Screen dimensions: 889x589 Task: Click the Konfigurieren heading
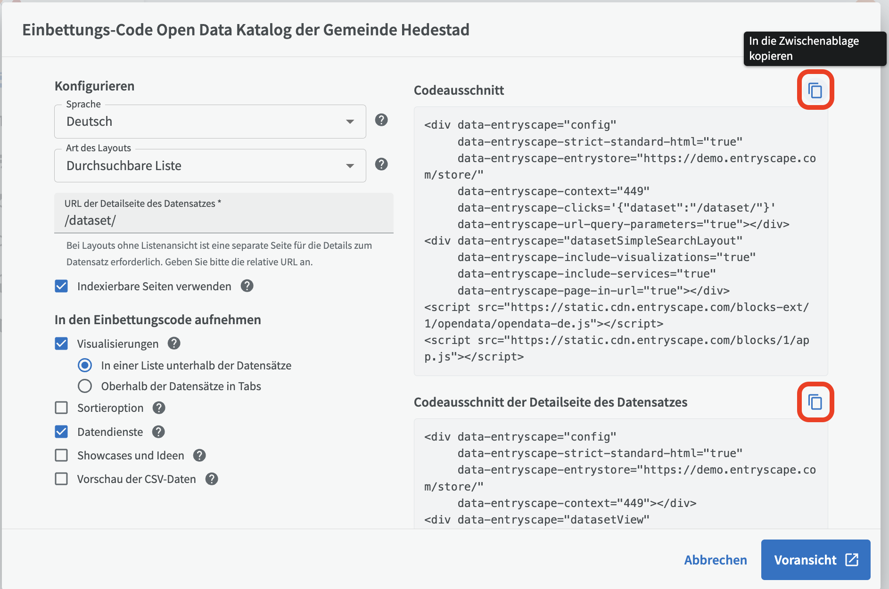[95, 86]
